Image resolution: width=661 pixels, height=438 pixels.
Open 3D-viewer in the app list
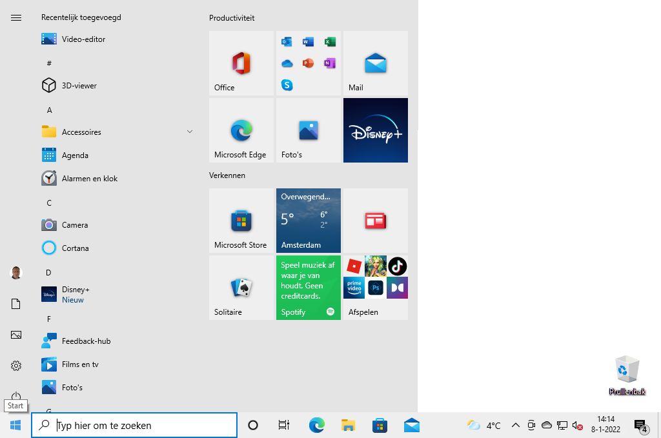118,86
